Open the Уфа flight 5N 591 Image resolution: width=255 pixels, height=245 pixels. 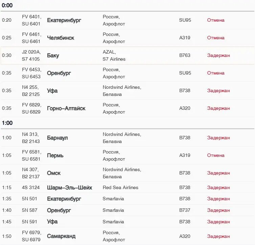[127, 222]
